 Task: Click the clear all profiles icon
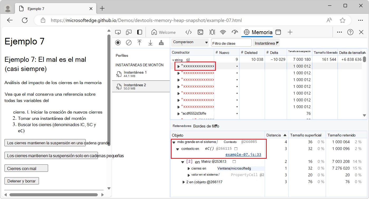[x=129, y=43]
